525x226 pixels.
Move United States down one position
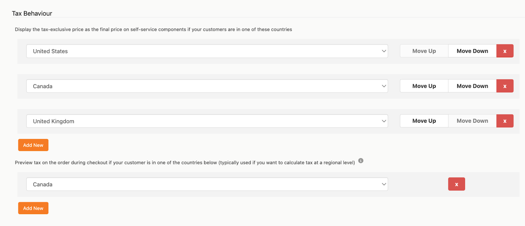pos(472,51)
